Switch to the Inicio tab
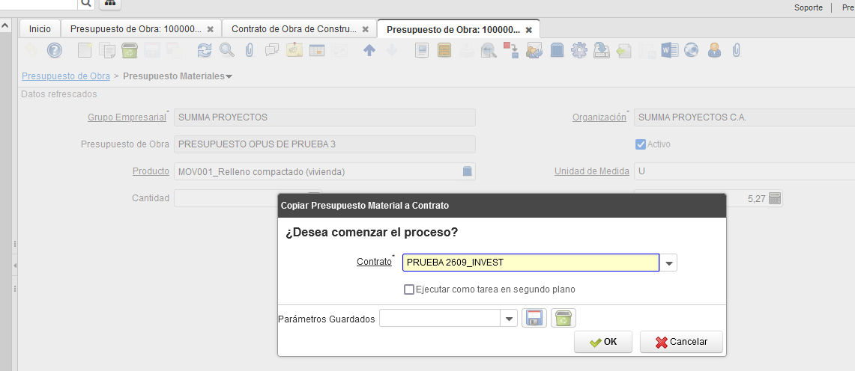855x371 pixels. [40, 29]
